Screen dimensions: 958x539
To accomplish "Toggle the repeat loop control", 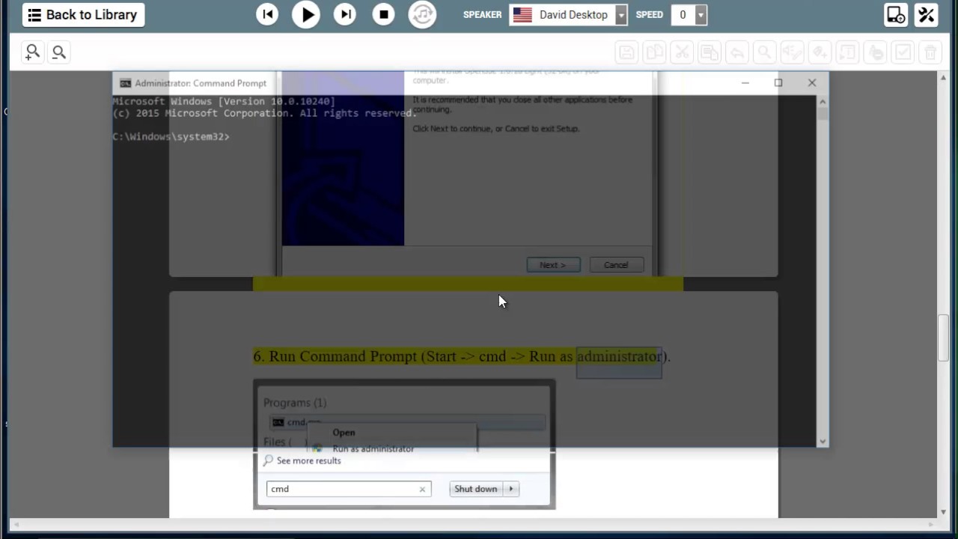I will (422, 15).
